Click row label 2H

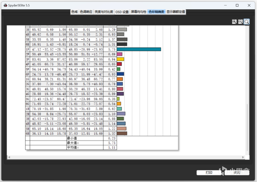coord(27,114)
